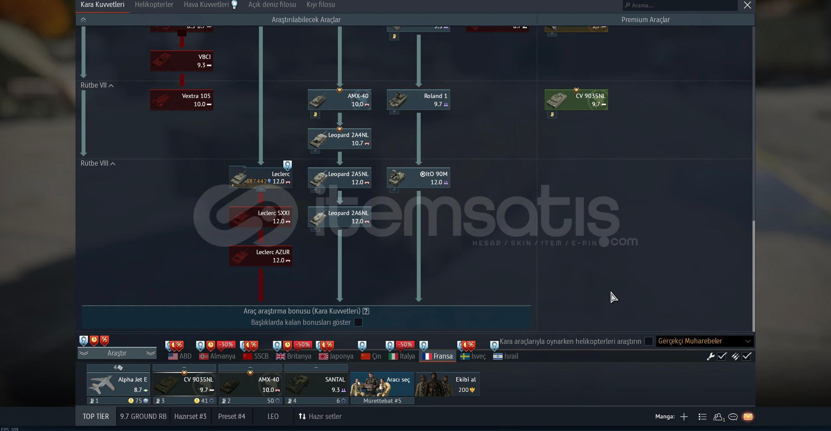
Task: Open the Hazır setler presets button
Action: click(320, 417)
